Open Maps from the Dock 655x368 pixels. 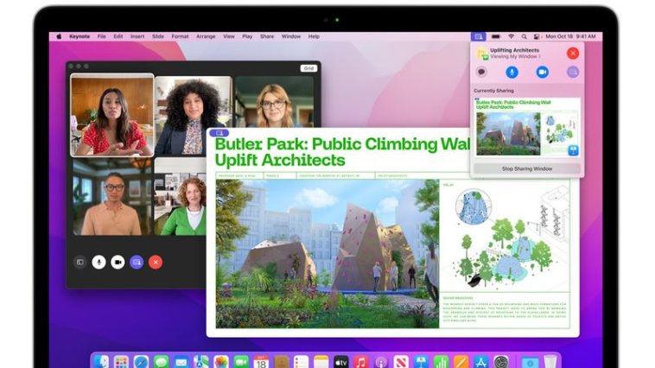tap(201, 362)
